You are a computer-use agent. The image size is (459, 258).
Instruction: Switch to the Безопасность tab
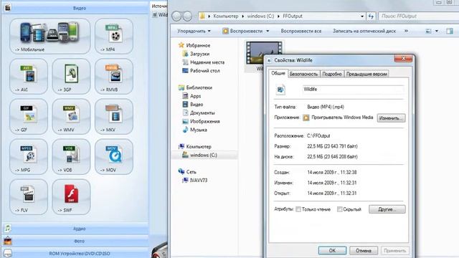303,74
